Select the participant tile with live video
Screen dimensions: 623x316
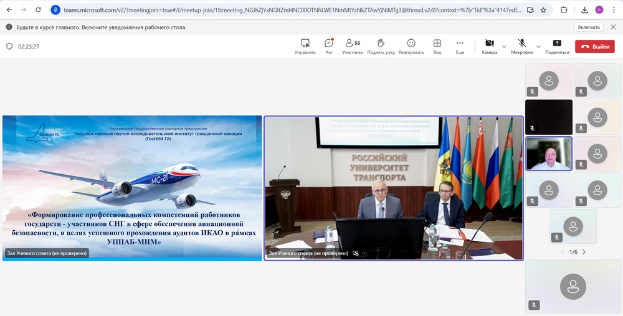pyautogui.click(x=549, y=154)
